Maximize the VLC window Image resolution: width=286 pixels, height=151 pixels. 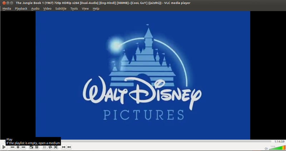pos(12,3)
